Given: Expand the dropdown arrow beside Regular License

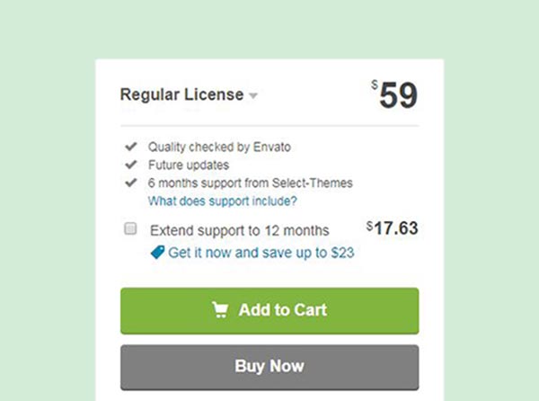Looking at the screenshot, I should click(x=253, y=95).
